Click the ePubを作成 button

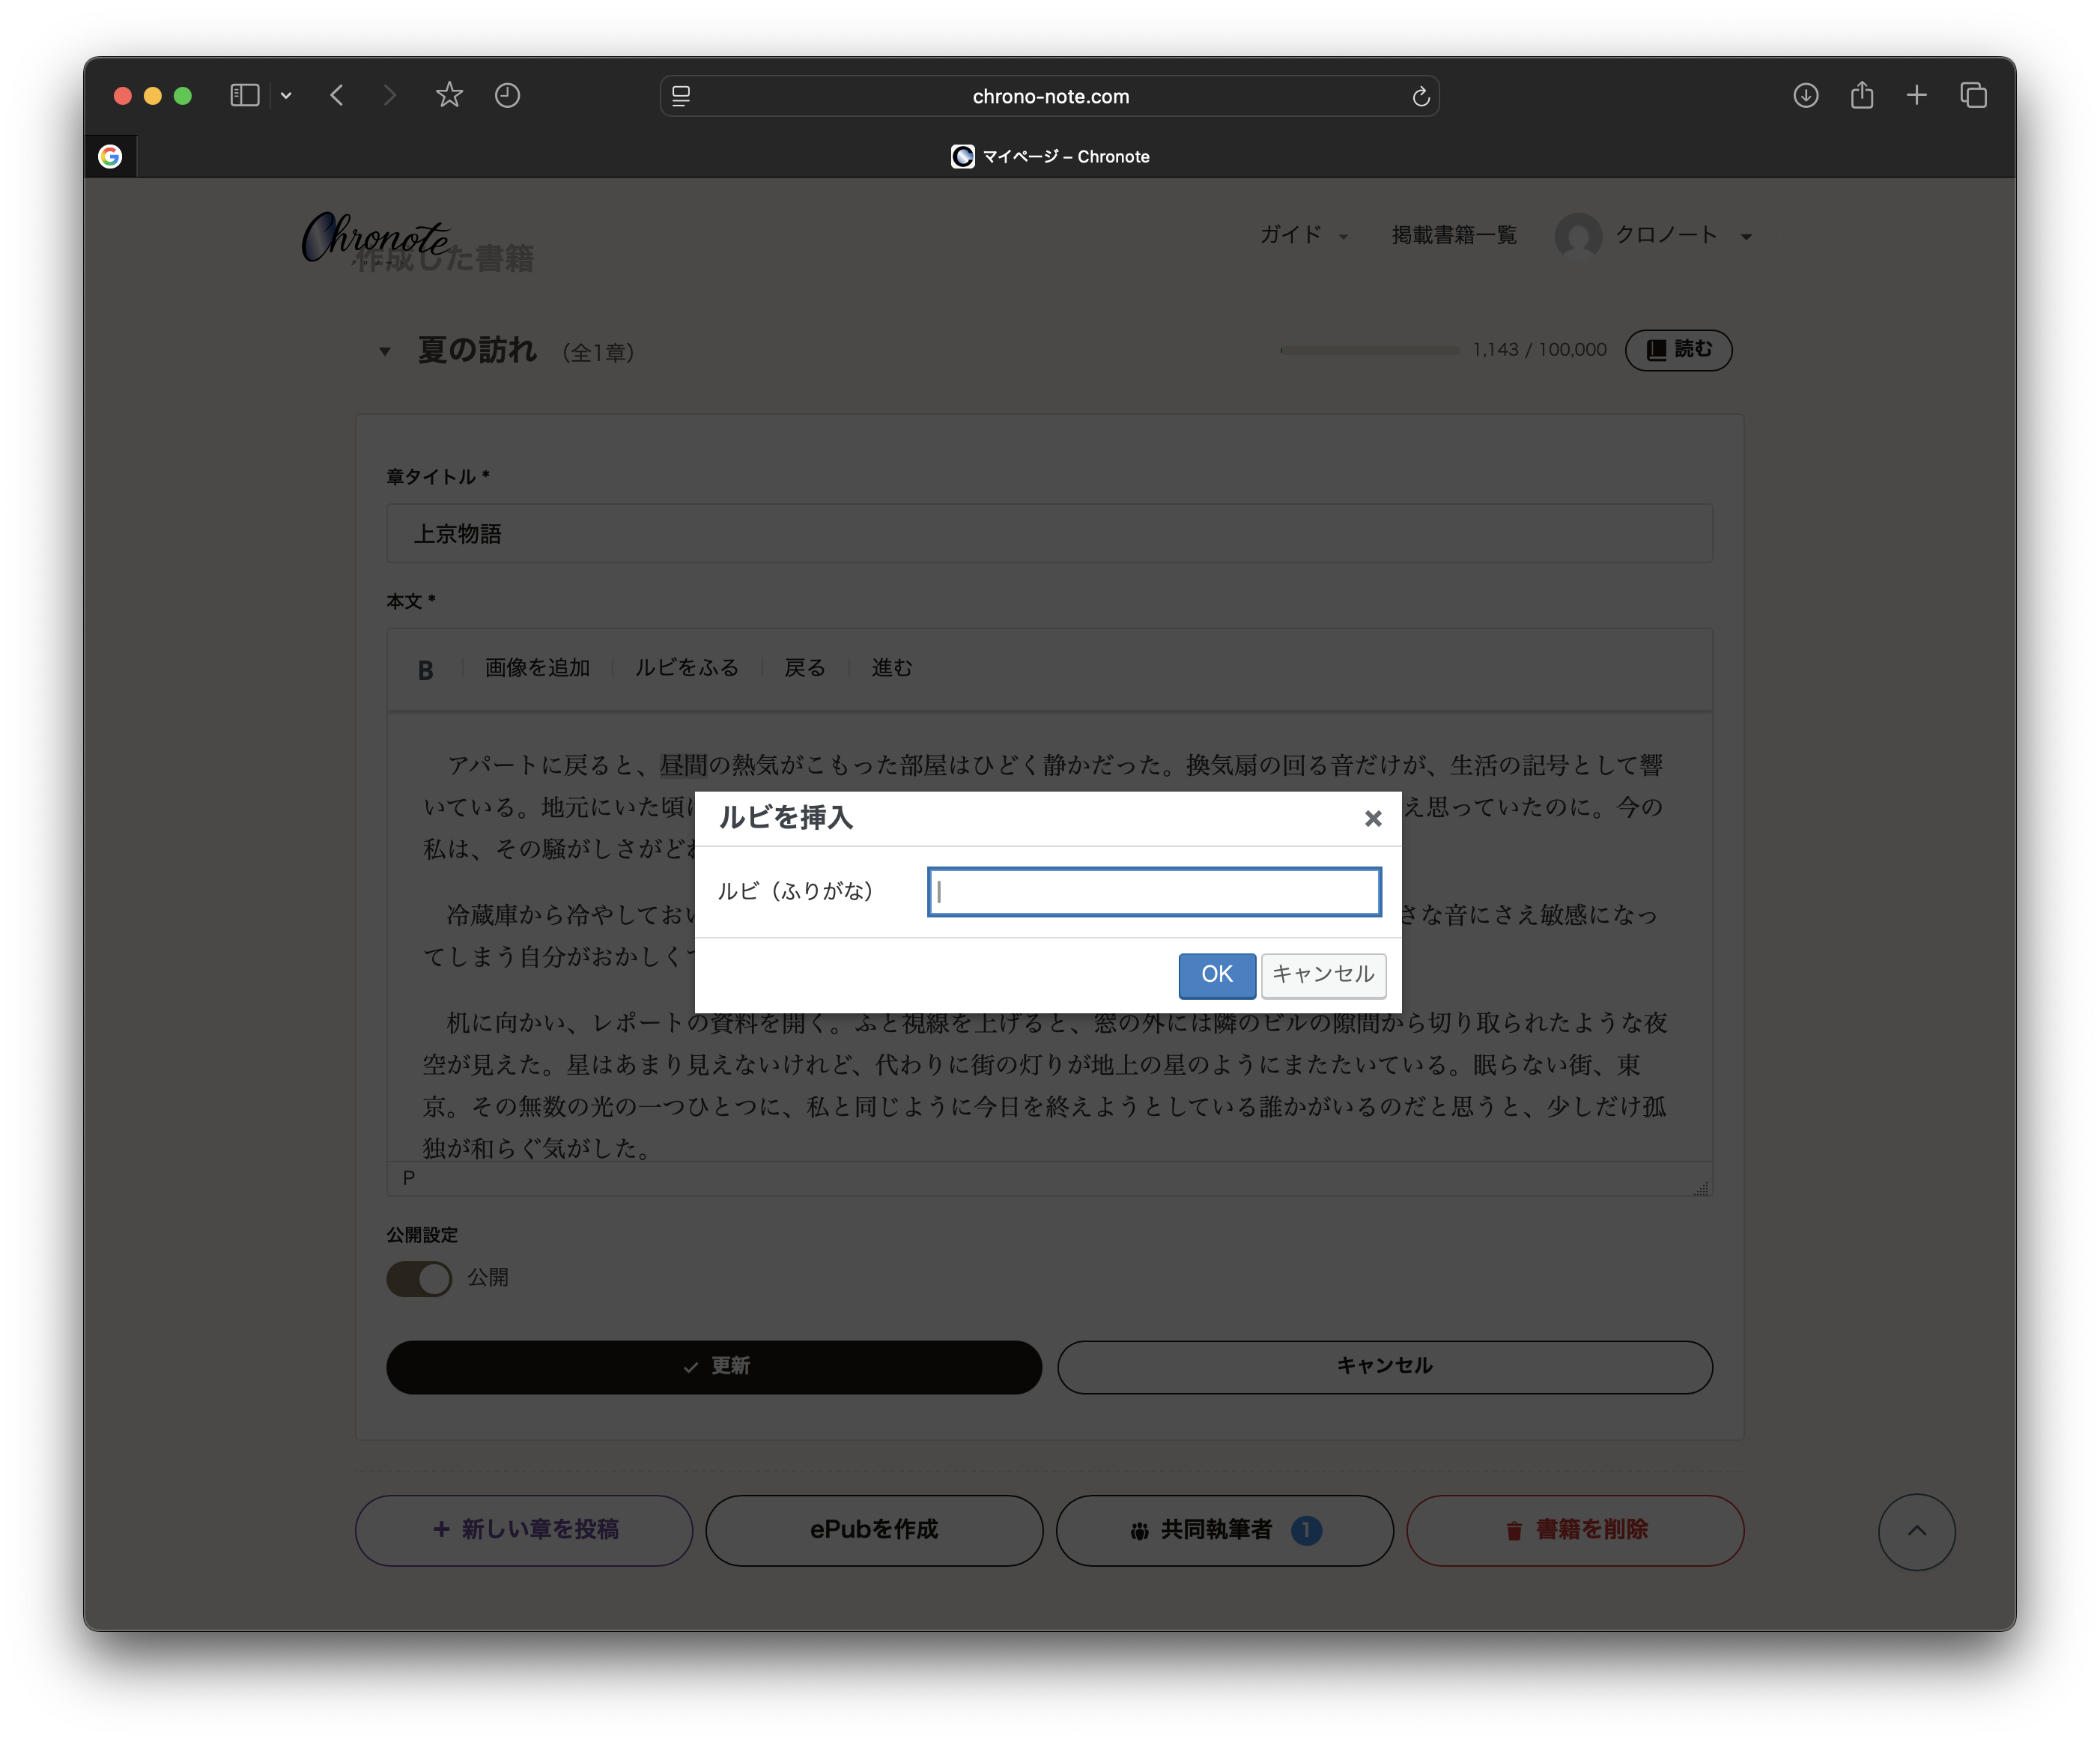[874, 1530]
